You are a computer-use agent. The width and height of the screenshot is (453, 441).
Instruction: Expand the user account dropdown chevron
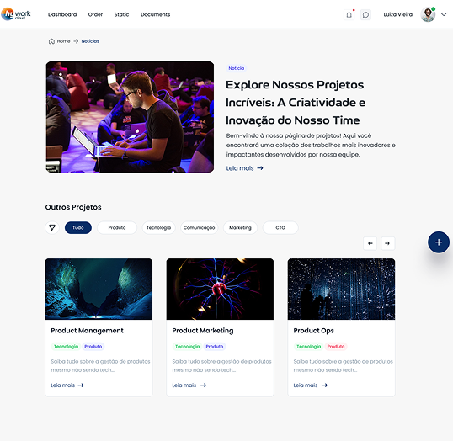(444, 14)
